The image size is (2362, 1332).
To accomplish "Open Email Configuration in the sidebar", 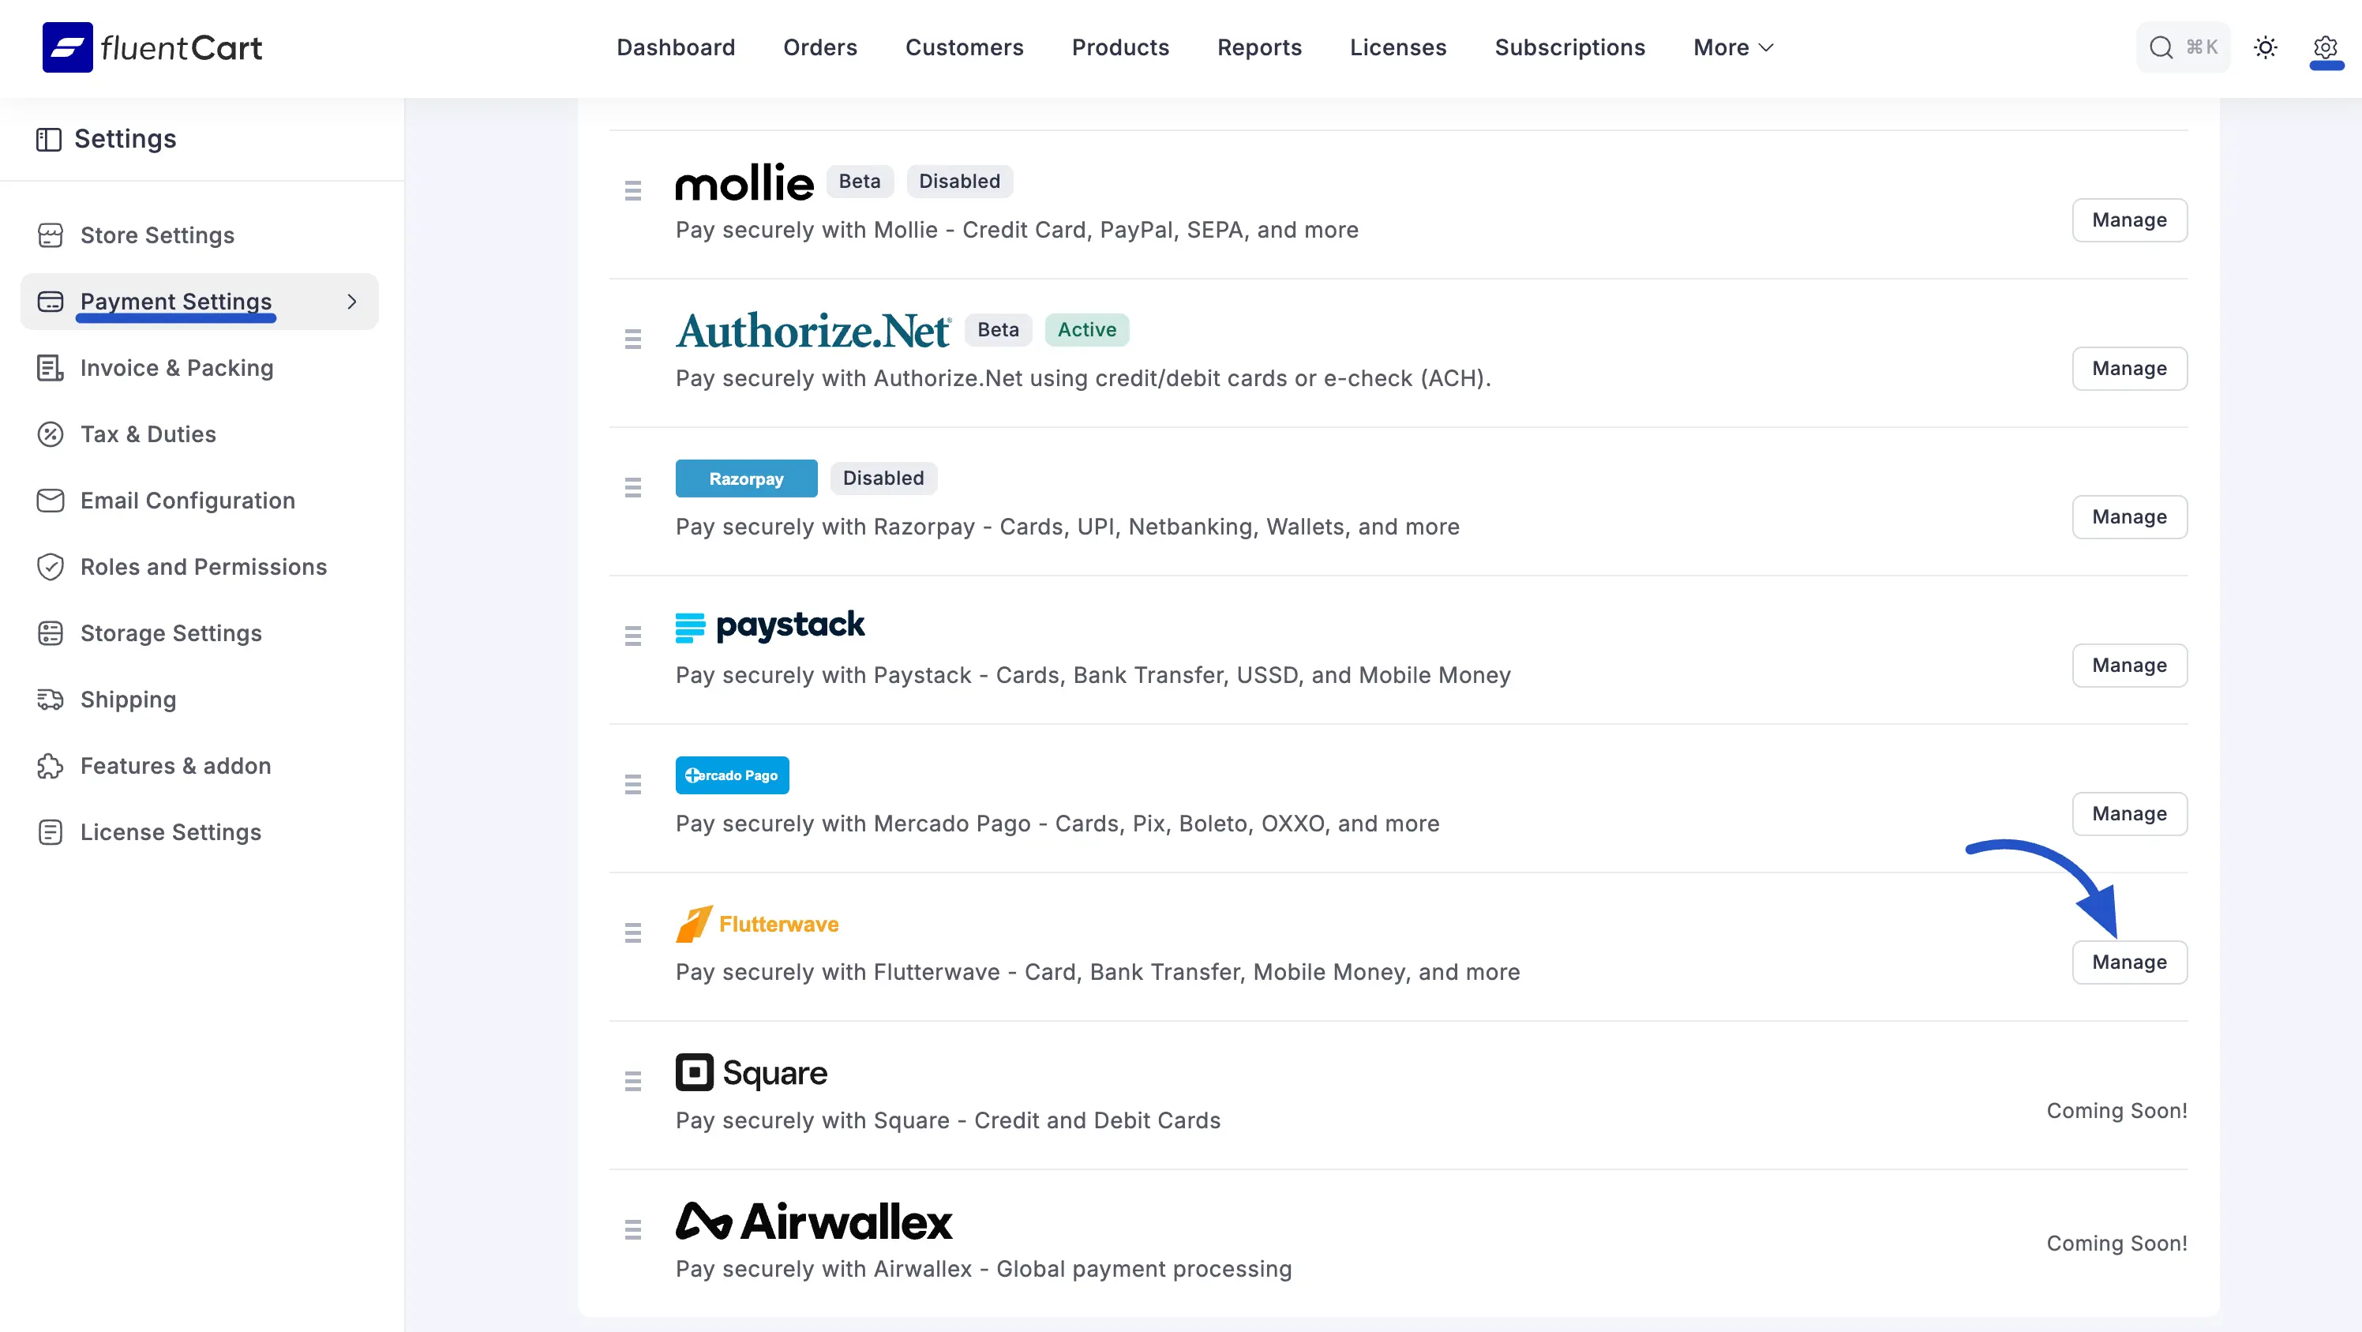I will click(187, 501).
